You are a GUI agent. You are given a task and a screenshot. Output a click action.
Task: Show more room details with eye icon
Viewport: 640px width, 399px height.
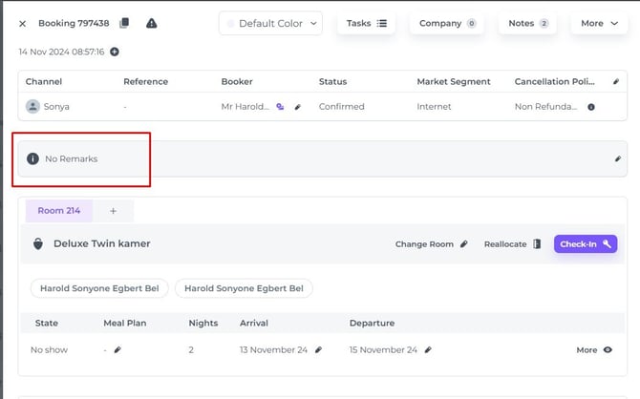608,350
